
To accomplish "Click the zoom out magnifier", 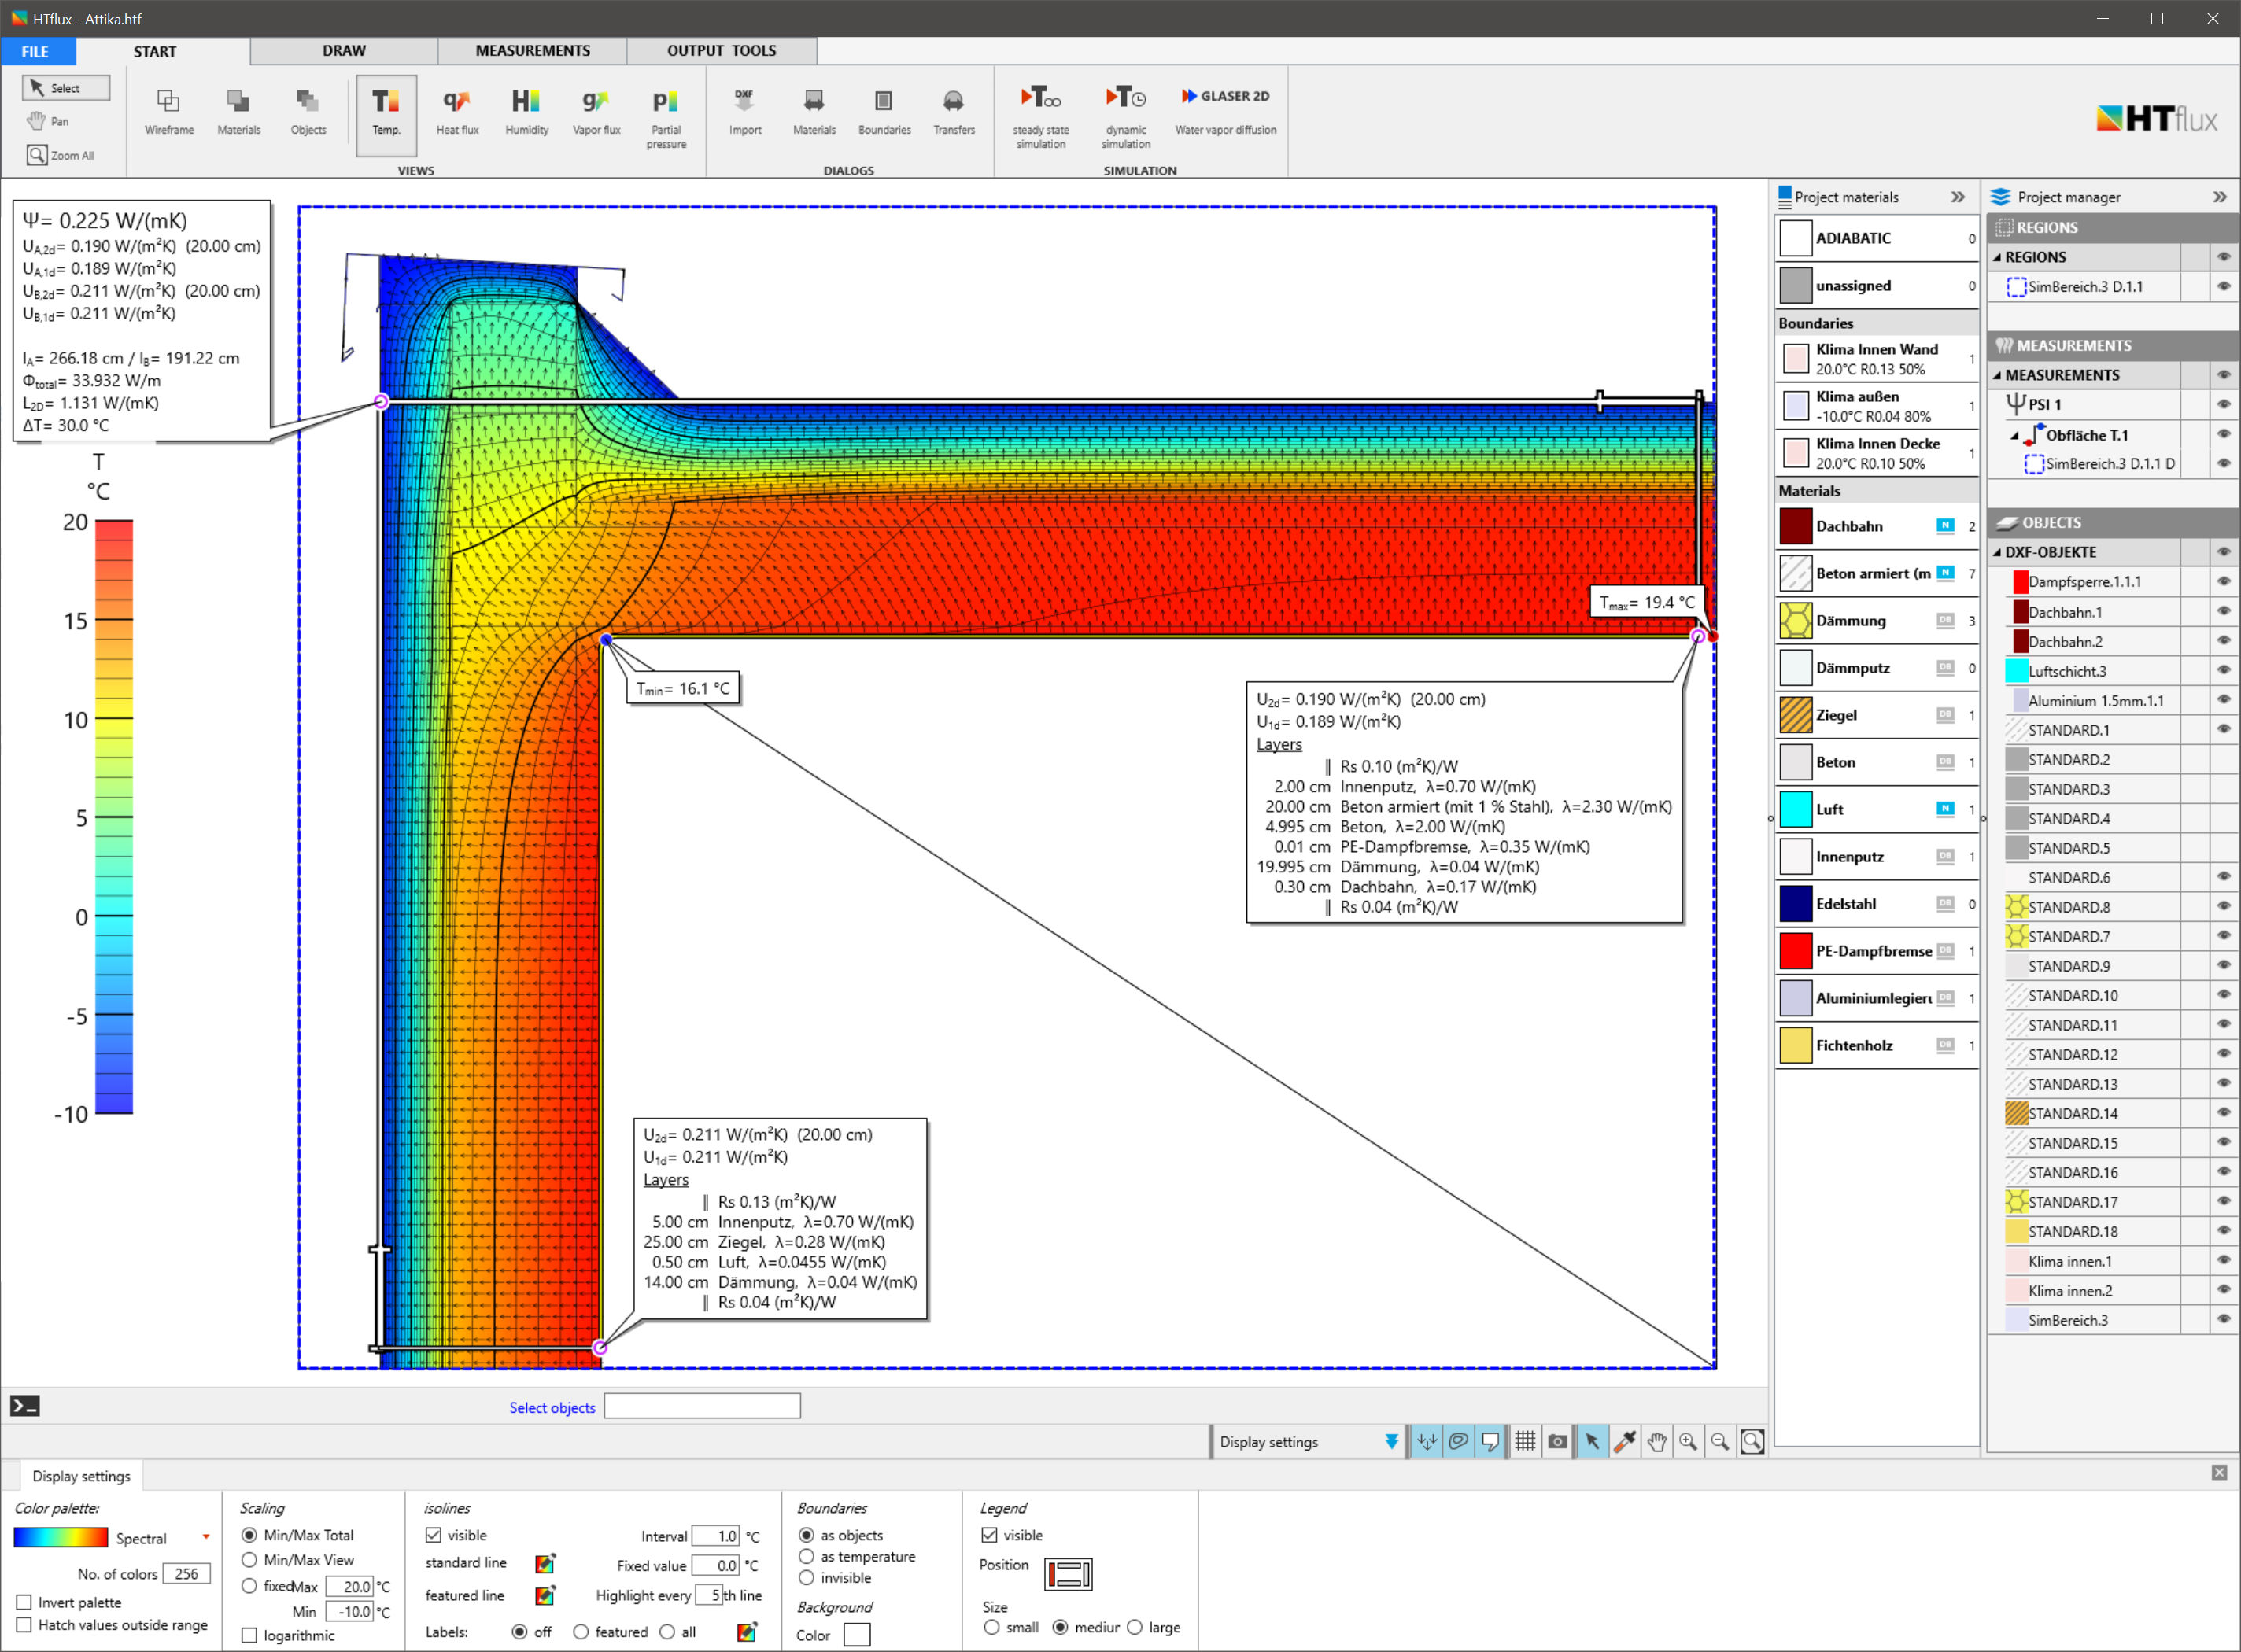I will (x=1720, y=1441).
